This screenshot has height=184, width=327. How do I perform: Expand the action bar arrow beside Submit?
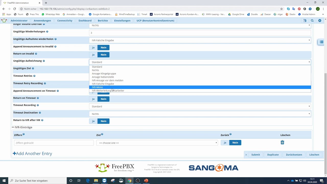[246, 155]
